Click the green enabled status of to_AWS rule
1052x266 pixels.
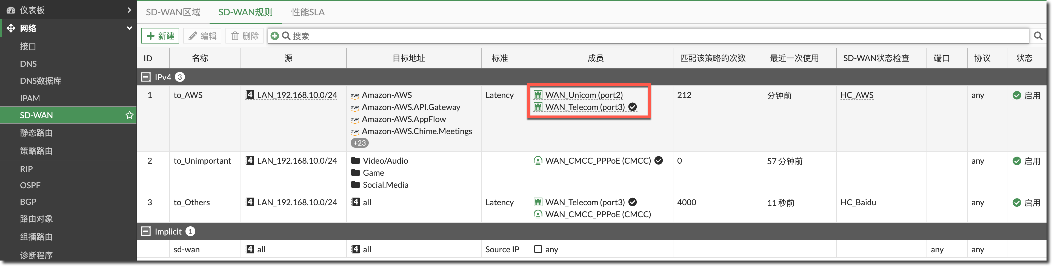(1026, 96)
